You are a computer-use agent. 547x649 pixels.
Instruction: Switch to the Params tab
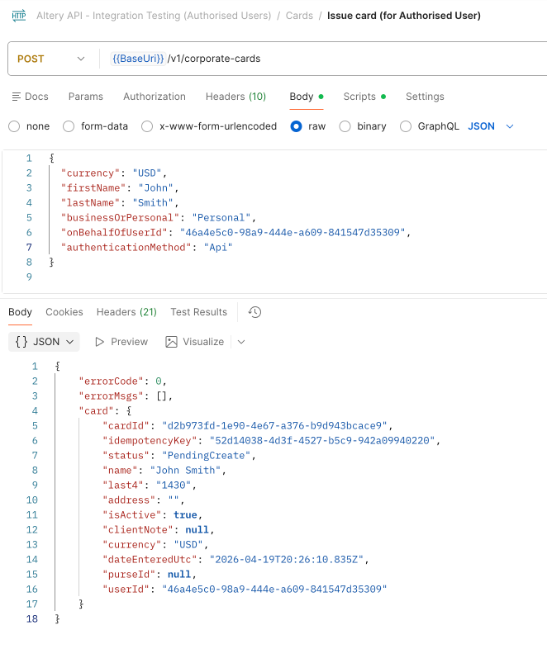pyautogui.click(x=86, y=97)
